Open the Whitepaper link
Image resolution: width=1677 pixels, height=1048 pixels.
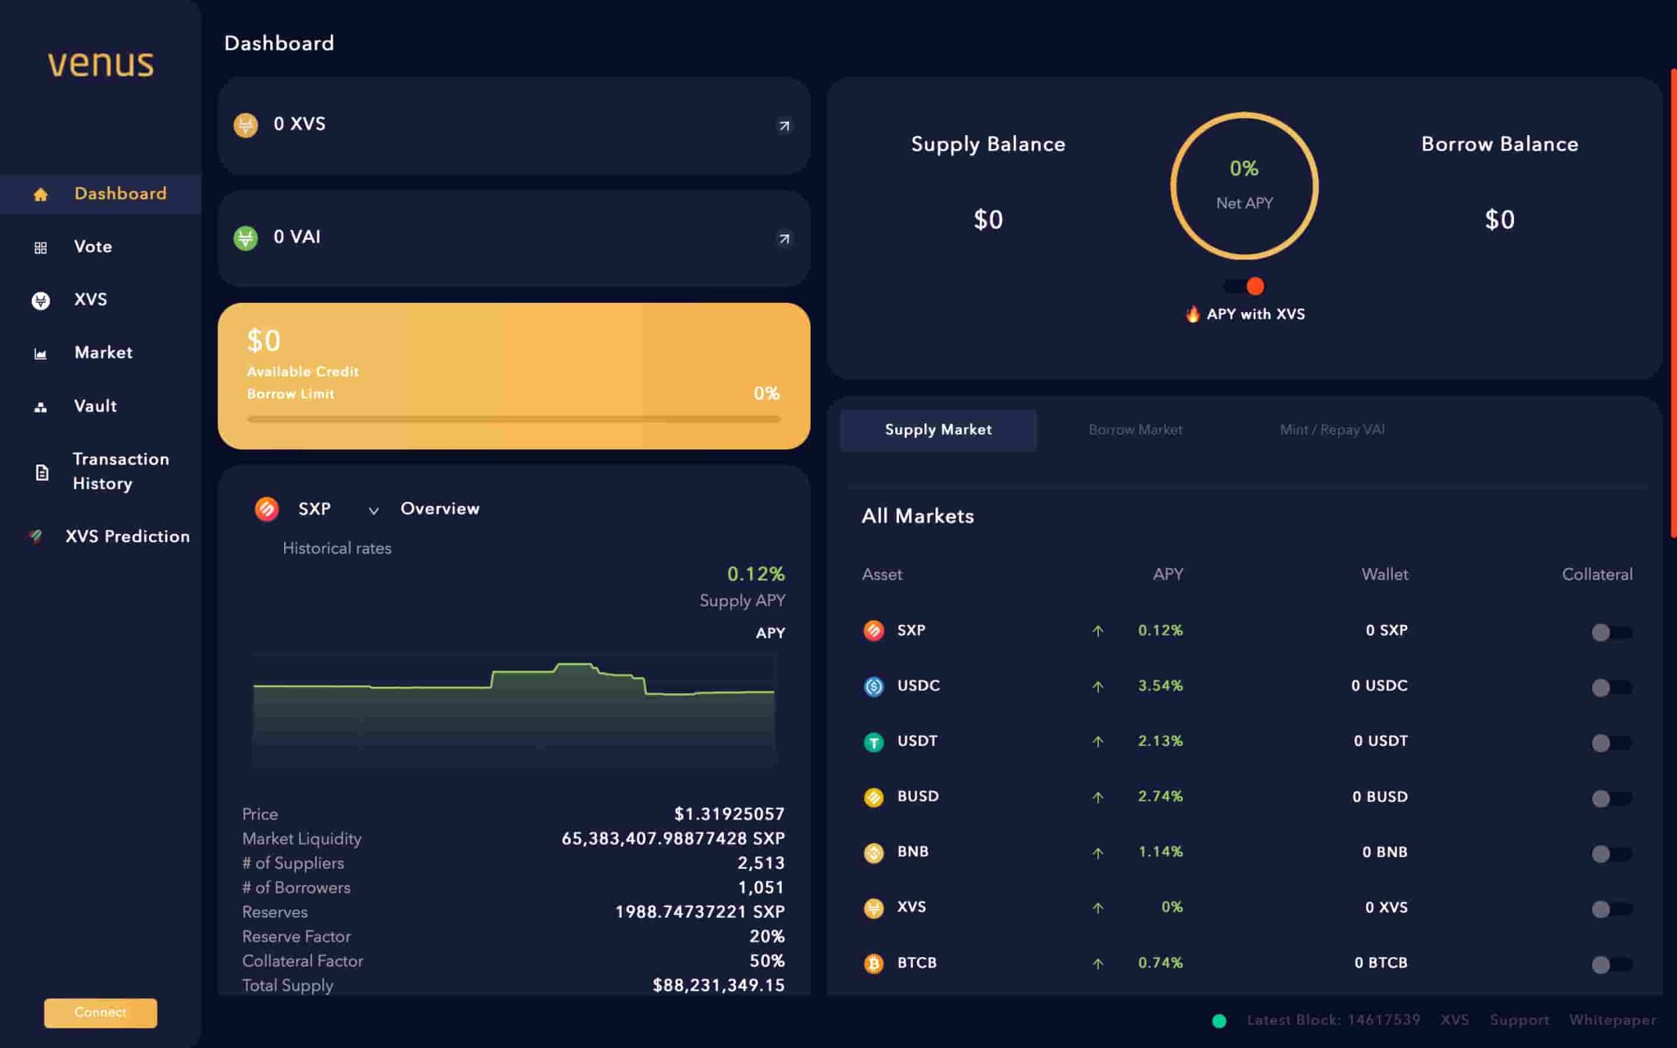tap(1611, 1020)
